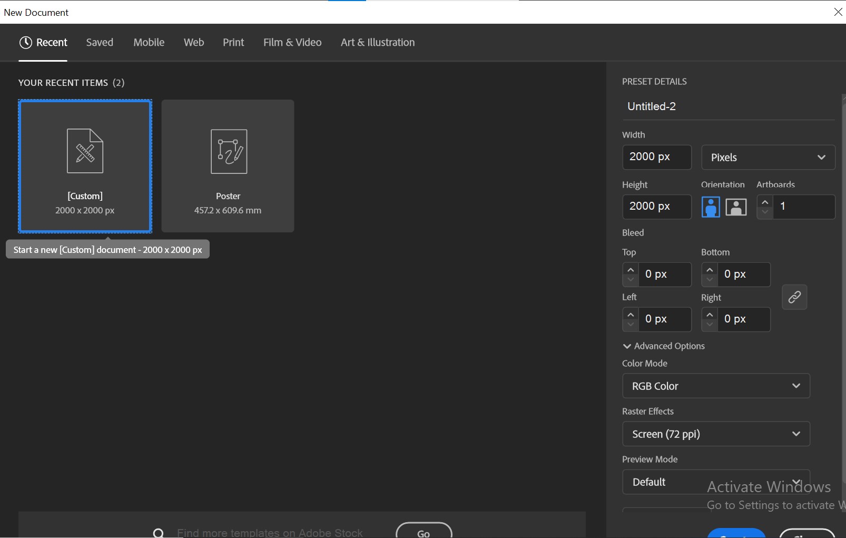The height and width of the screenshot is (538, 846).
Task: Decrease the Bottom bleed value
Action: coord(710,280)
